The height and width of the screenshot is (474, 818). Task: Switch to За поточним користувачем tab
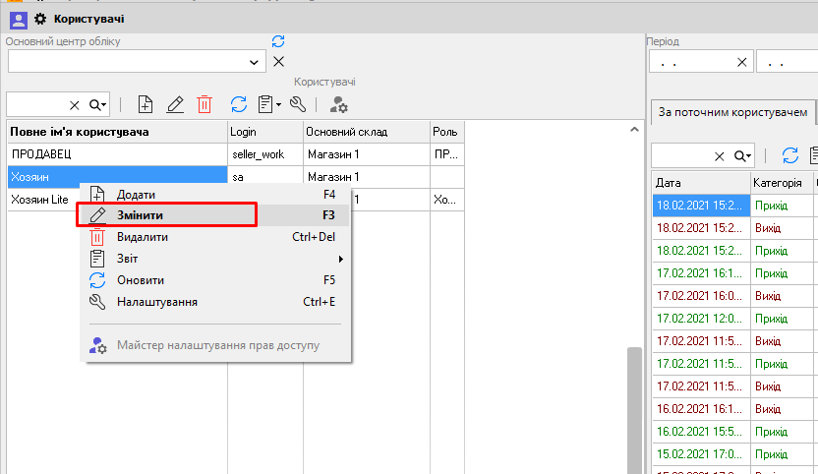[733, 112]
